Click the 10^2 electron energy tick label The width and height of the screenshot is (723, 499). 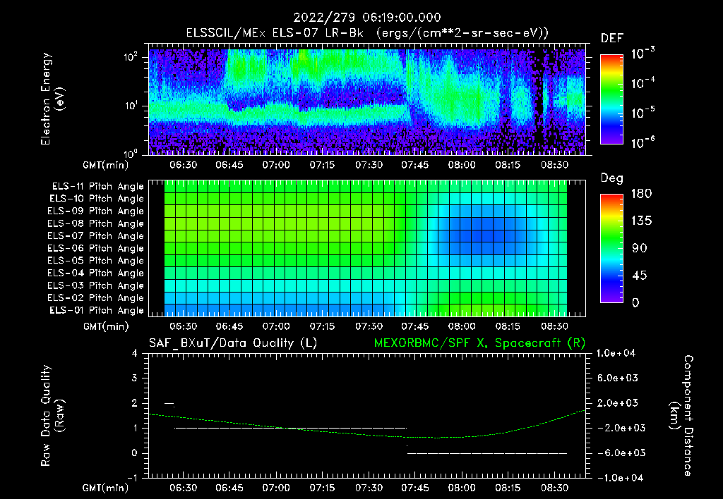click(131, 57)
